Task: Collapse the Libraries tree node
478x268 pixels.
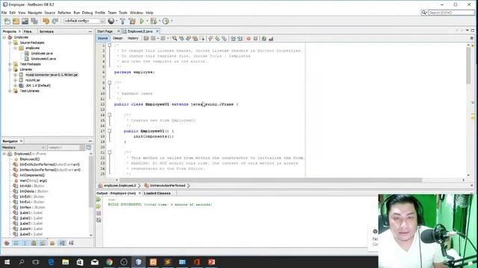Action: [x=10, y=69]
